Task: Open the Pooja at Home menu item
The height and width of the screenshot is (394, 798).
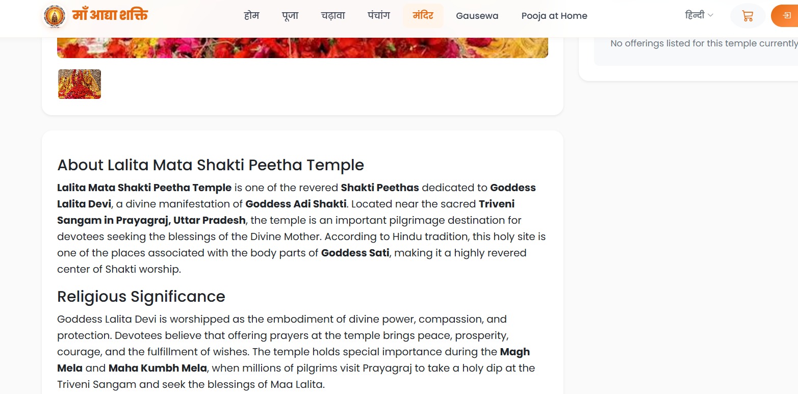Action: point(554,16)
